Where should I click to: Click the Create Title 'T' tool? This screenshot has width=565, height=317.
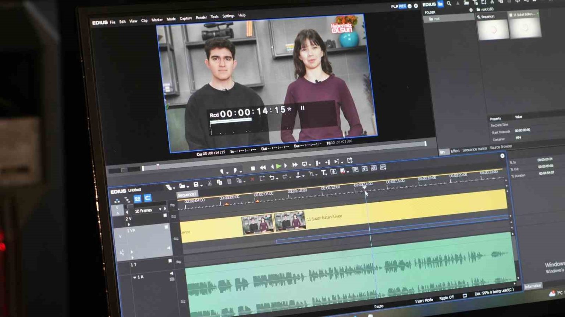pos(323,172)
